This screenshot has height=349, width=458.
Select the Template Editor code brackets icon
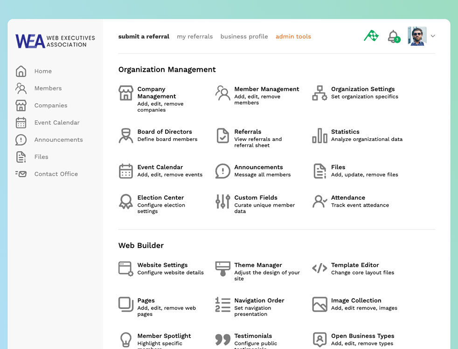[319, 268]
